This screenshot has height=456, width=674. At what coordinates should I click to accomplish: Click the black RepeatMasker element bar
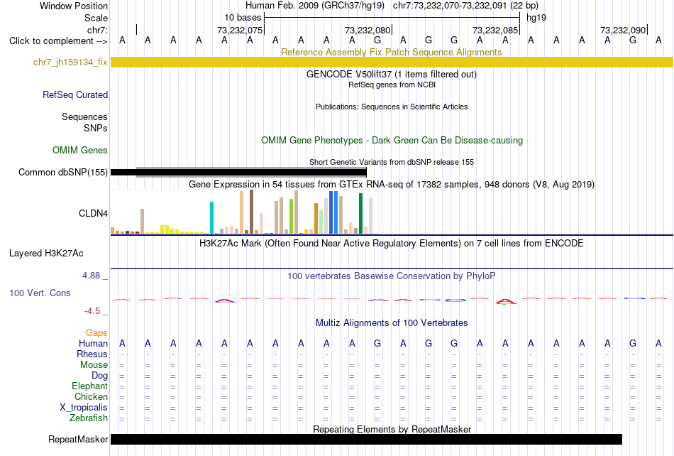[x=366, y=439]
